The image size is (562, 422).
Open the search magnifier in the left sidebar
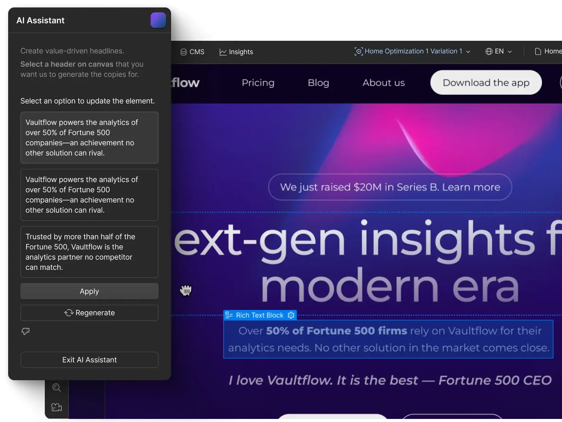click(56, 387)
